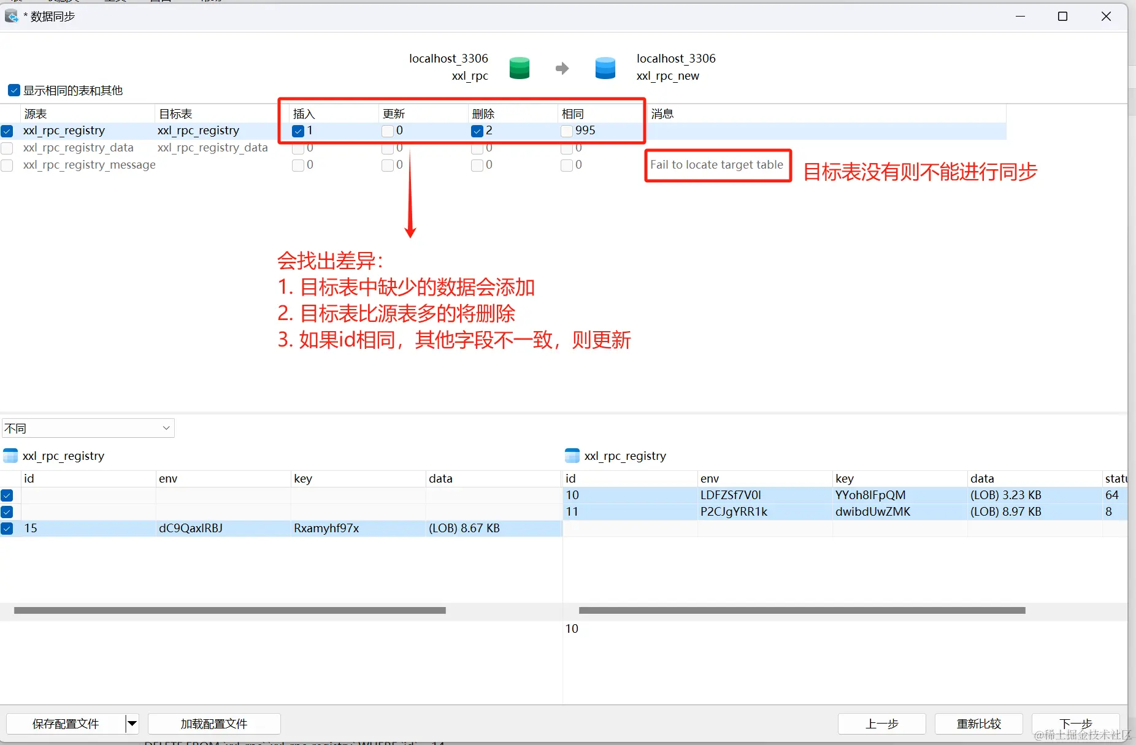Click the Recompare button
This screenshot has height=745, width=1136.
[x=978, y=724]
